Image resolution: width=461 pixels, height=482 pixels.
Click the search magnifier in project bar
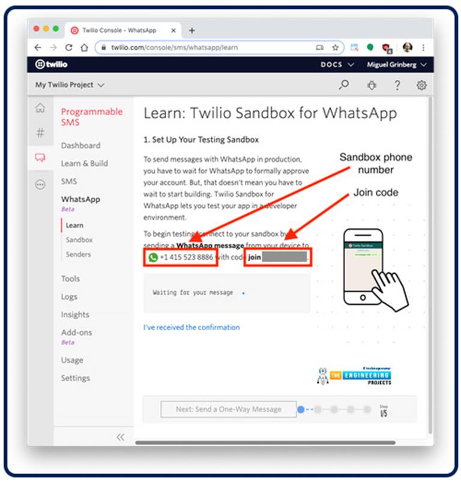(344, 85)
